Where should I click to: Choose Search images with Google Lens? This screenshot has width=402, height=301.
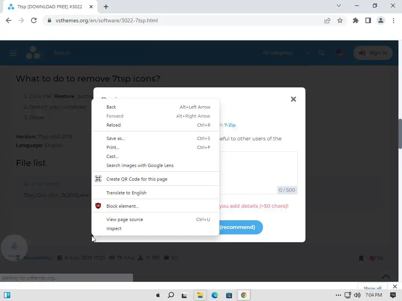click(x=155, y=166)
